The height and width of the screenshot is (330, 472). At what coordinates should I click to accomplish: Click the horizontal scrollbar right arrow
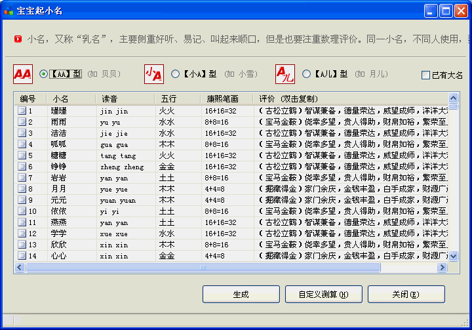(442, 267)
